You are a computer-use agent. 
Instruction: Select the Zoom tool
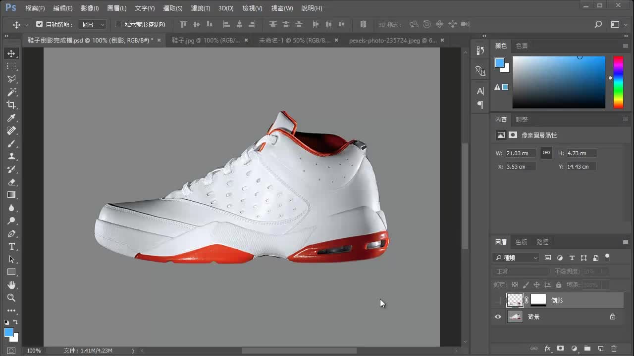(x=11, y=298)
